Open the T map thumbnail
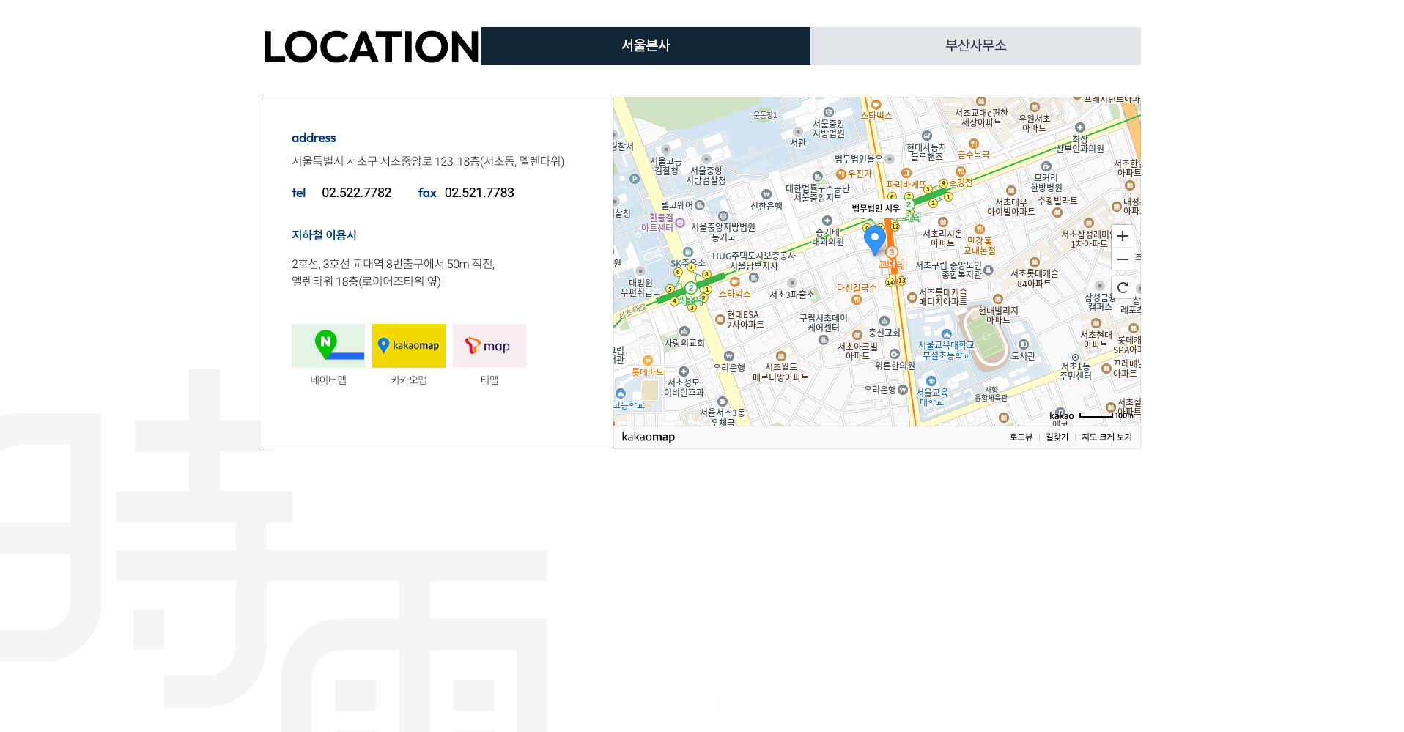Screen dimensions: 1404x732 489,346
